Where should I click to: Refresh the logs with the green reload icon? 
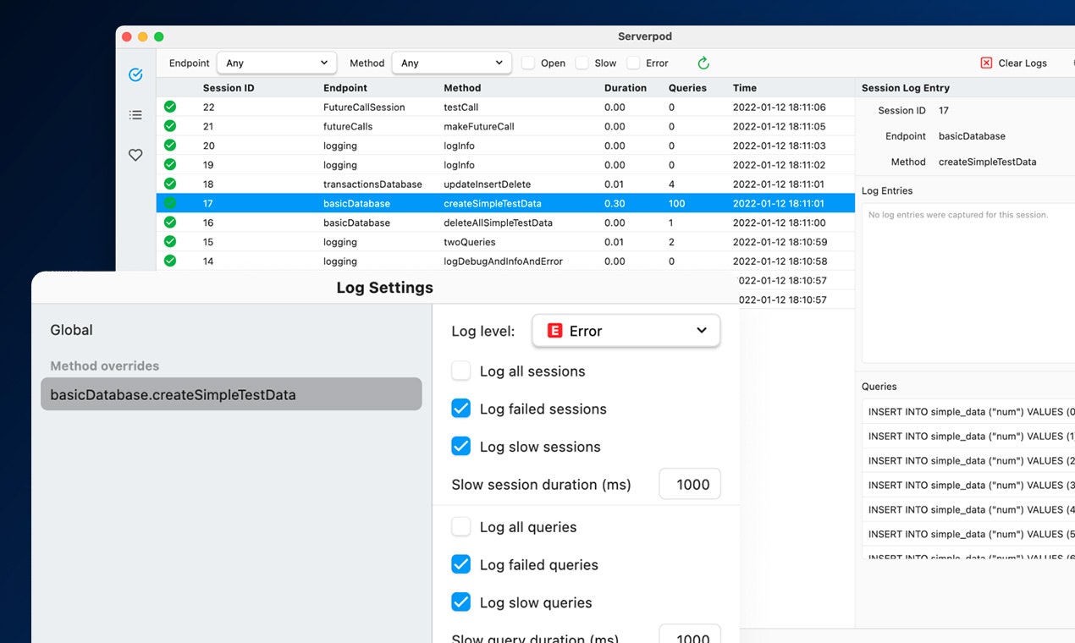[703, 63]
